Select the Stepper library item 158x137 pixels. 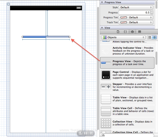(127, 87)
